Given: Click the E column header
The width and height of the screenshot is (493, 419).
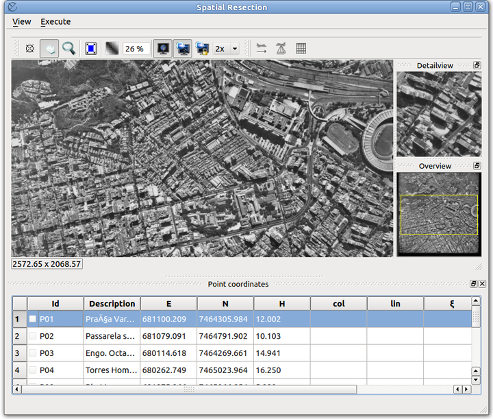Looking at the screenshot, I should tap(168, 303).
